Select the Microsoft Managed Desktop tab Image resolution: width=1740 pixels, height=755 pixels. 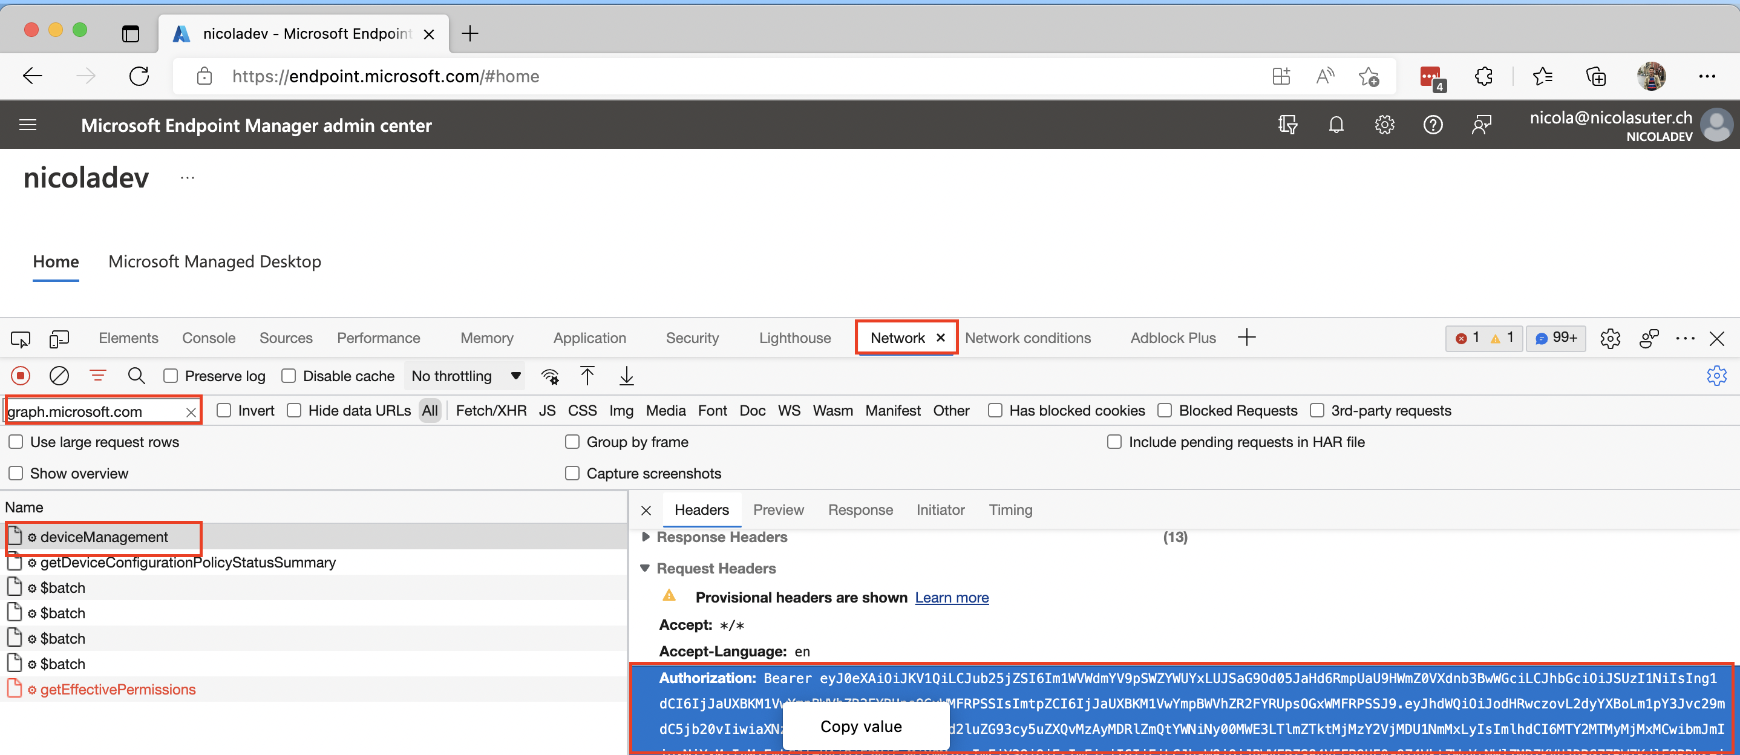pos(215,261)
